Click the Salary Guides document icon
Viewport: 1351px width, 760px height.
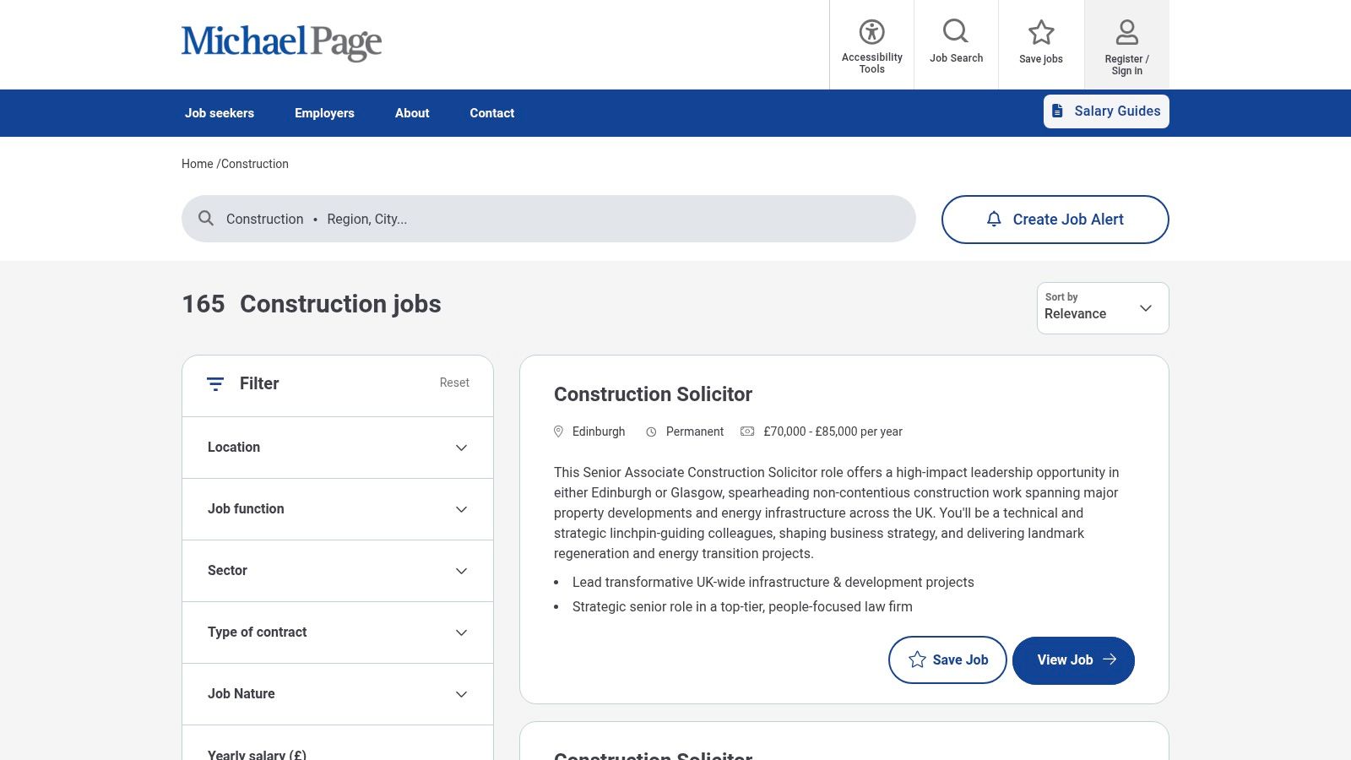click(x=1057, y=111)
